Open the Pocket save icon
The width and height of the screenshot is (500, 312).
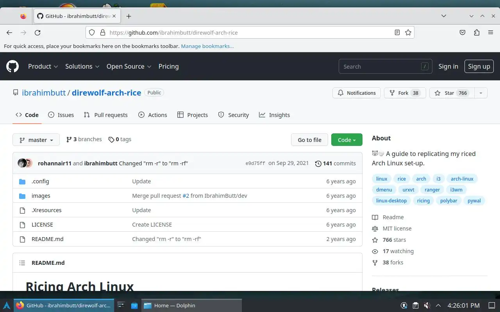tap(462, 33)
